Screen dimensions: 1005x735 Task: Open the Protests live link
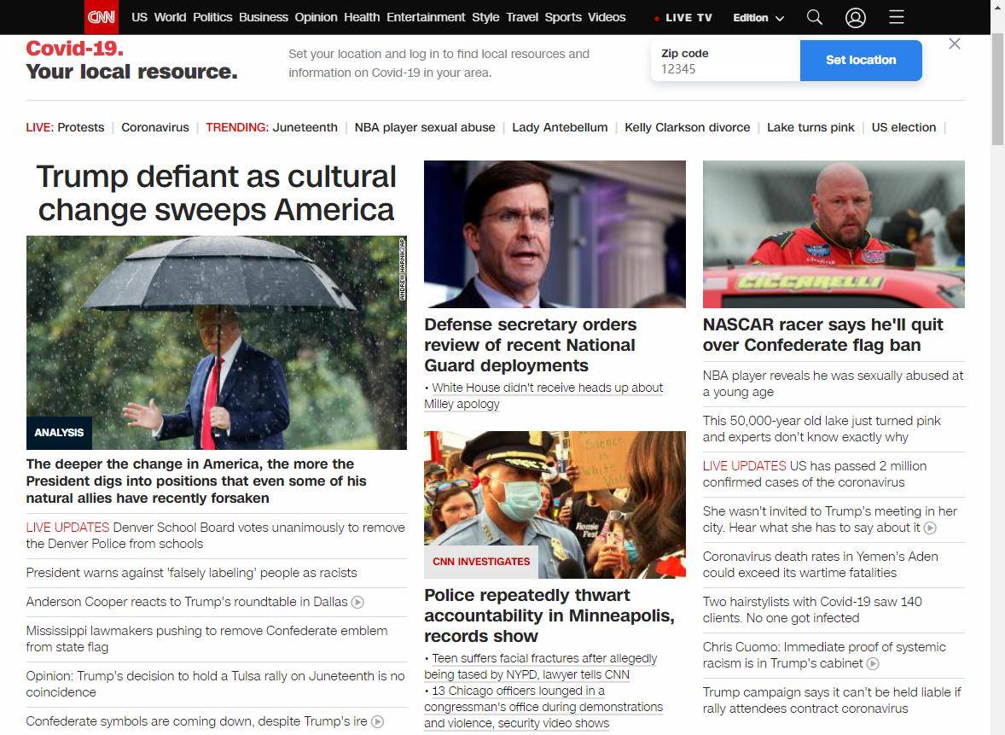81,128
